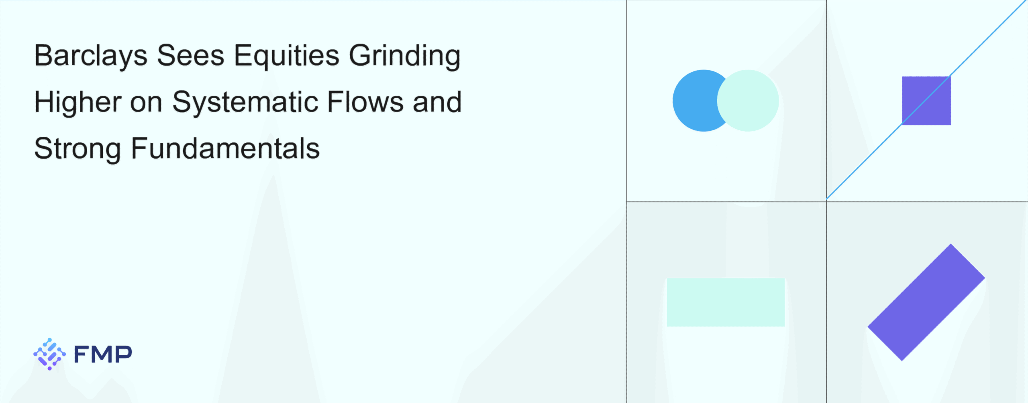Viewport: 1028px width, 403px height.
Task: Click the word Flows in headline
Action: click(x=365, y=102)
